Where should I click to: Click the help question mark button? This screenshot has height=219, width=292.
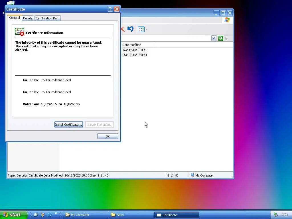point(110,9)
